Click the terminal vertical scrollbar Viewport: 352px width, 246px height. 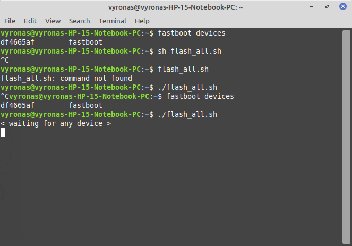click(348, 133)
